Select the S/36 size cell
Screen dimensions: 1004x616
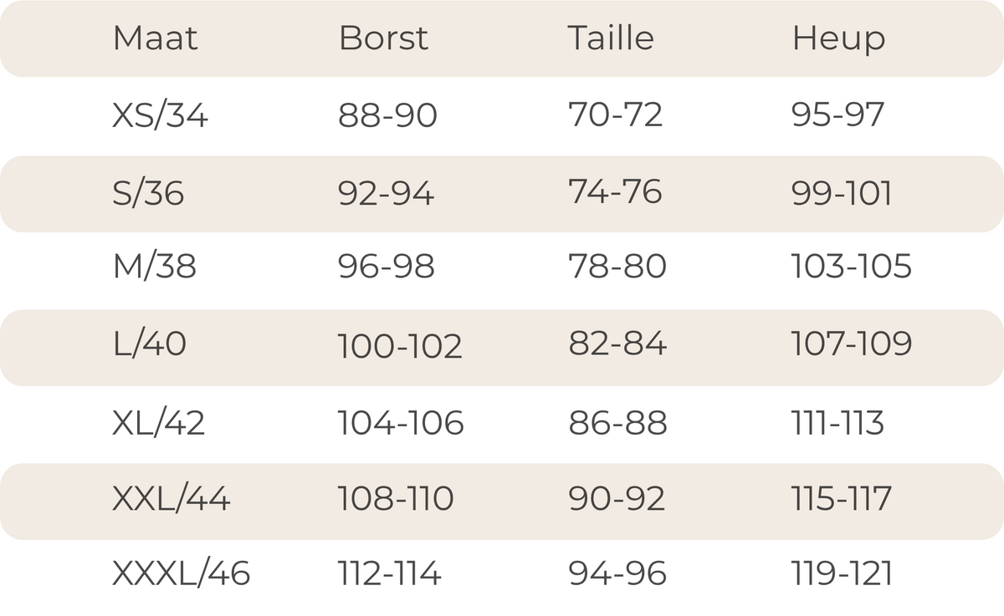tap(148, 193)
